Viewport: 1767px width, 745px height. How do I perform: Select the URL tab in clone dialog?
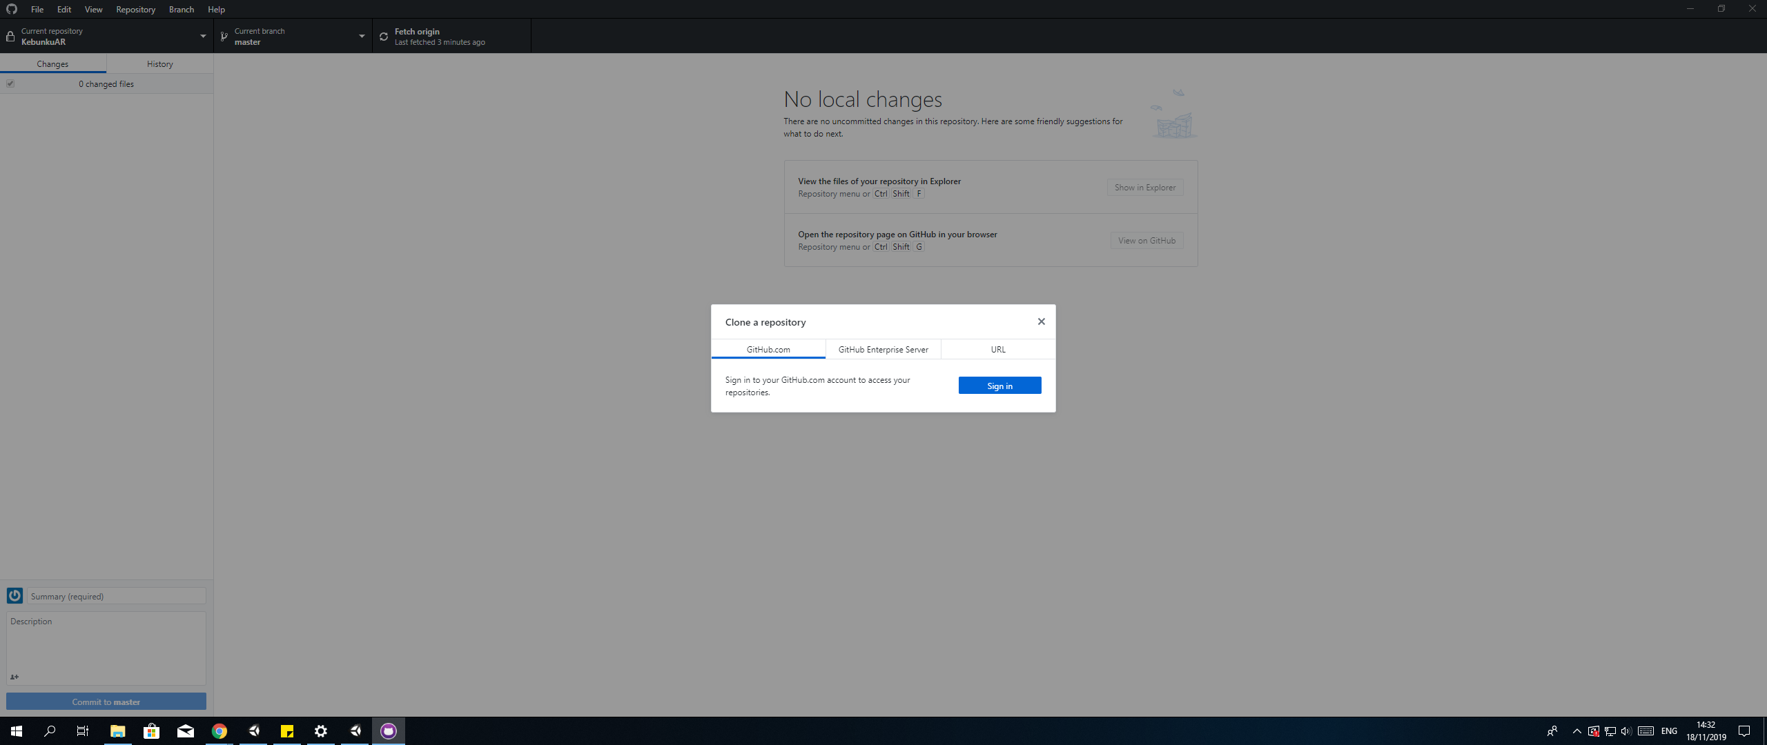tap(998, 349)
